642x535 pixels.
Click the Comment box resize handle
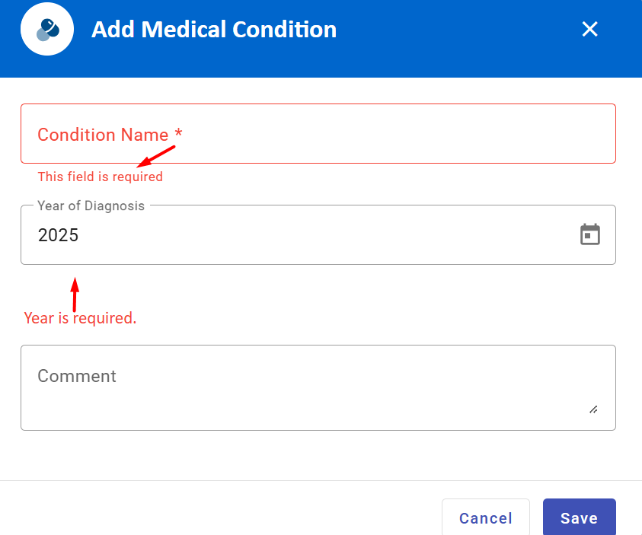click(593, 409)
